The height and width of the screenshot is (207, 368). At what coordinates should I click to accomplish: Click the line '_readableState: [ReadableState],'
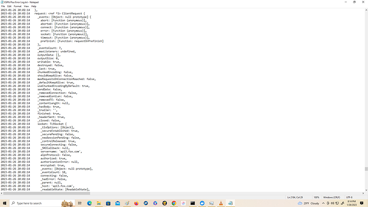[x=65, y=189]
